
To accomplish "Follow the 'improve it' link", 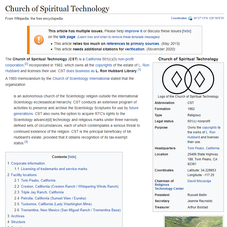I will [x=134, y=31].
